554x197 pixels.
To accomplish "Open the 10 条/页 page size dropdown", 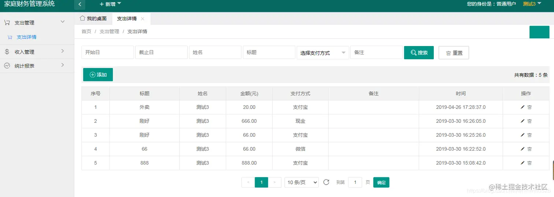I will [x=302, y=182].
